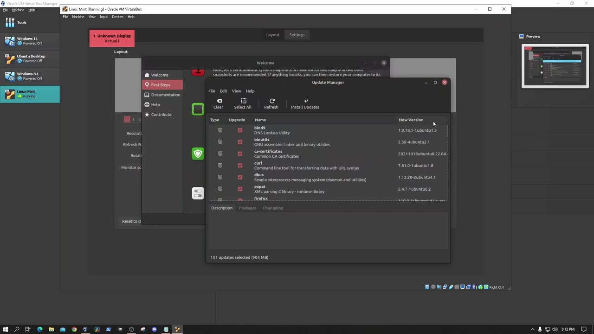Open File Explorer from the taskbar
The height and width of the screenshot is (334, 594).
tap(51, 329)
